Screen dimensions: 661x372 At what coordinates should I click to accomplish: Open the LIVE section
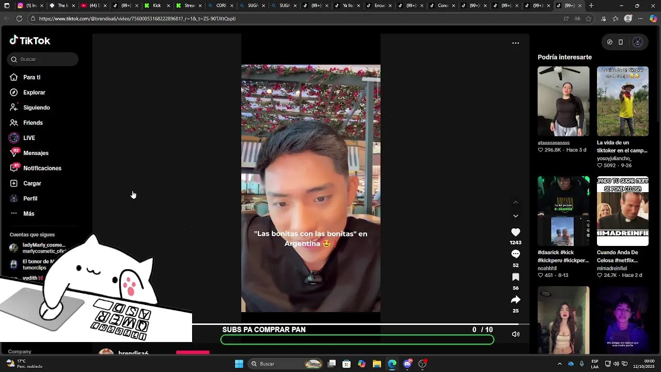pyautogui.click(x=22, y=138)
